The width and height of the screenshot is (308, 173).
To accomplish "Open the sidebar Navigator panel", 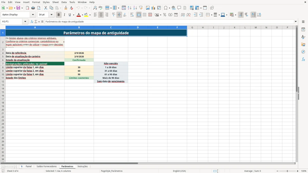I will pyautogui.click(x=303, y=52).
